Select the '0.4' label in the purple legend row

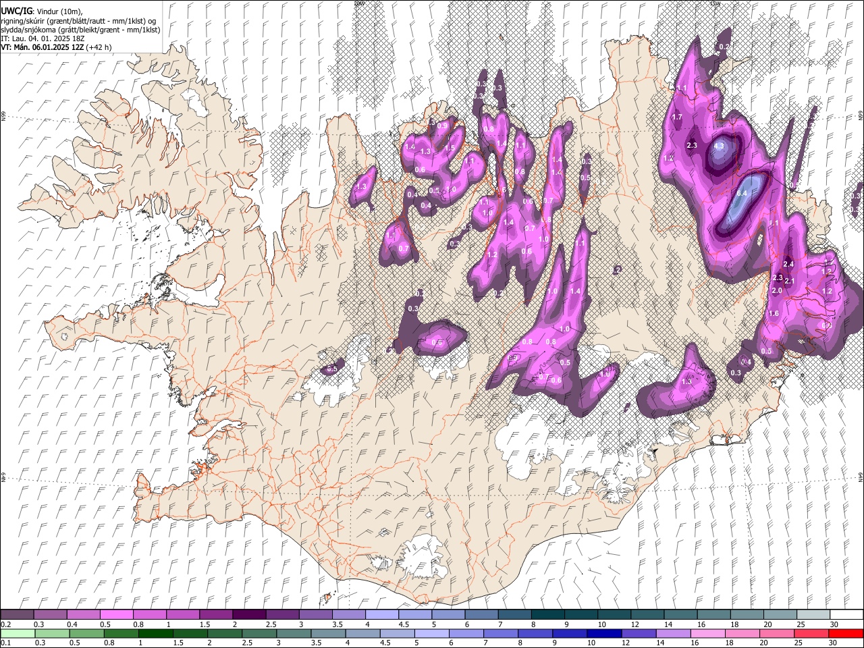(x=72, y=624)
